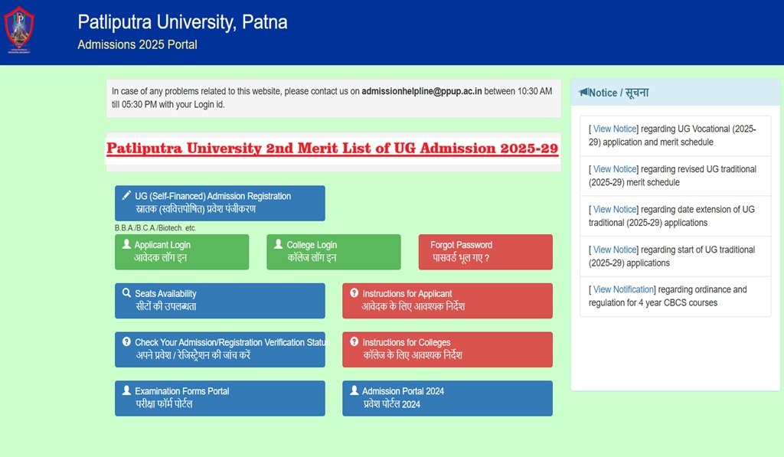Click the Admissions 2025 Portal subtitle
The image size is (784, 457).
138,44
